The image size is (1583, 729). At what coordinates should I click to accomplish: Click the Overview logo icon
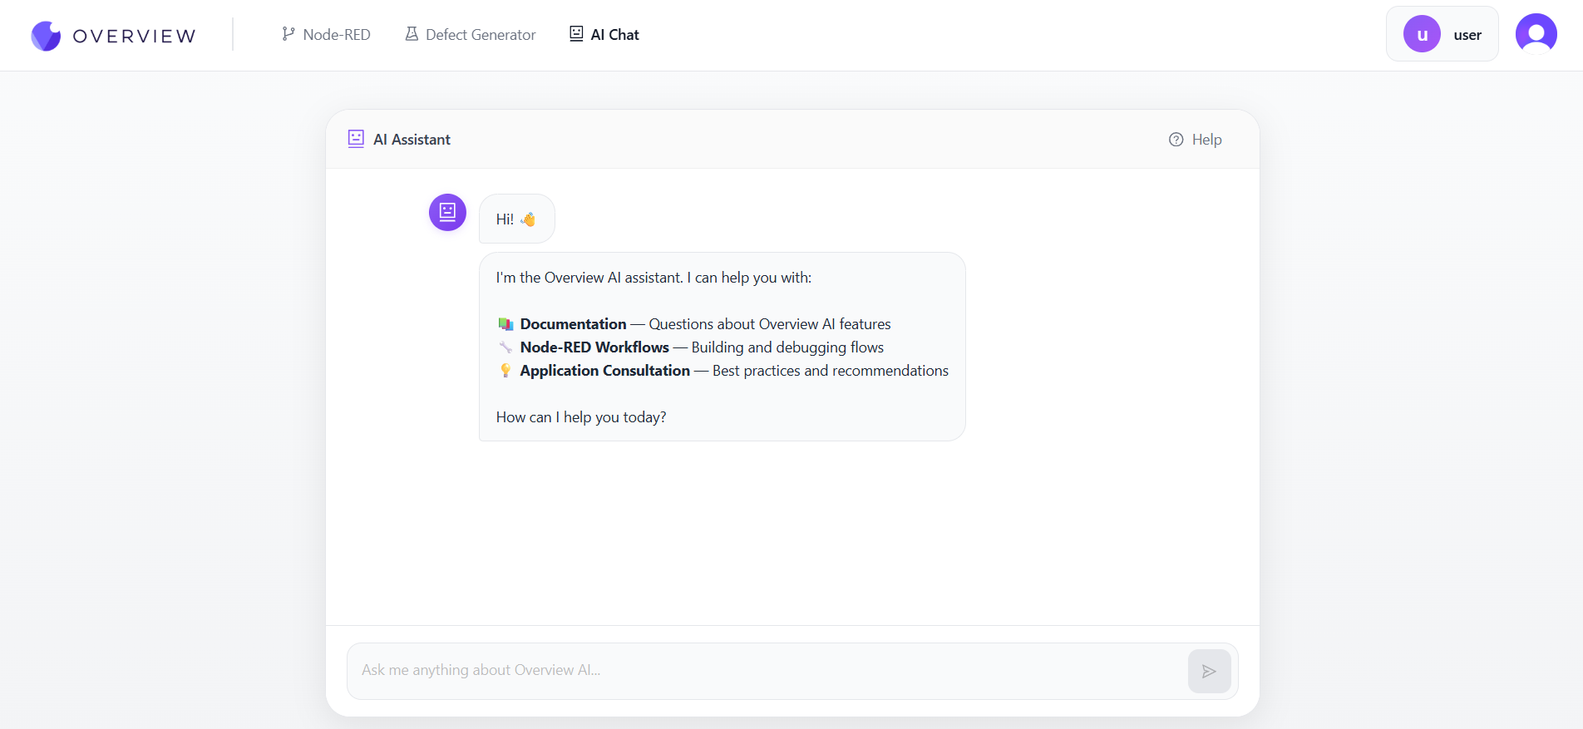(x=46, y=36)
